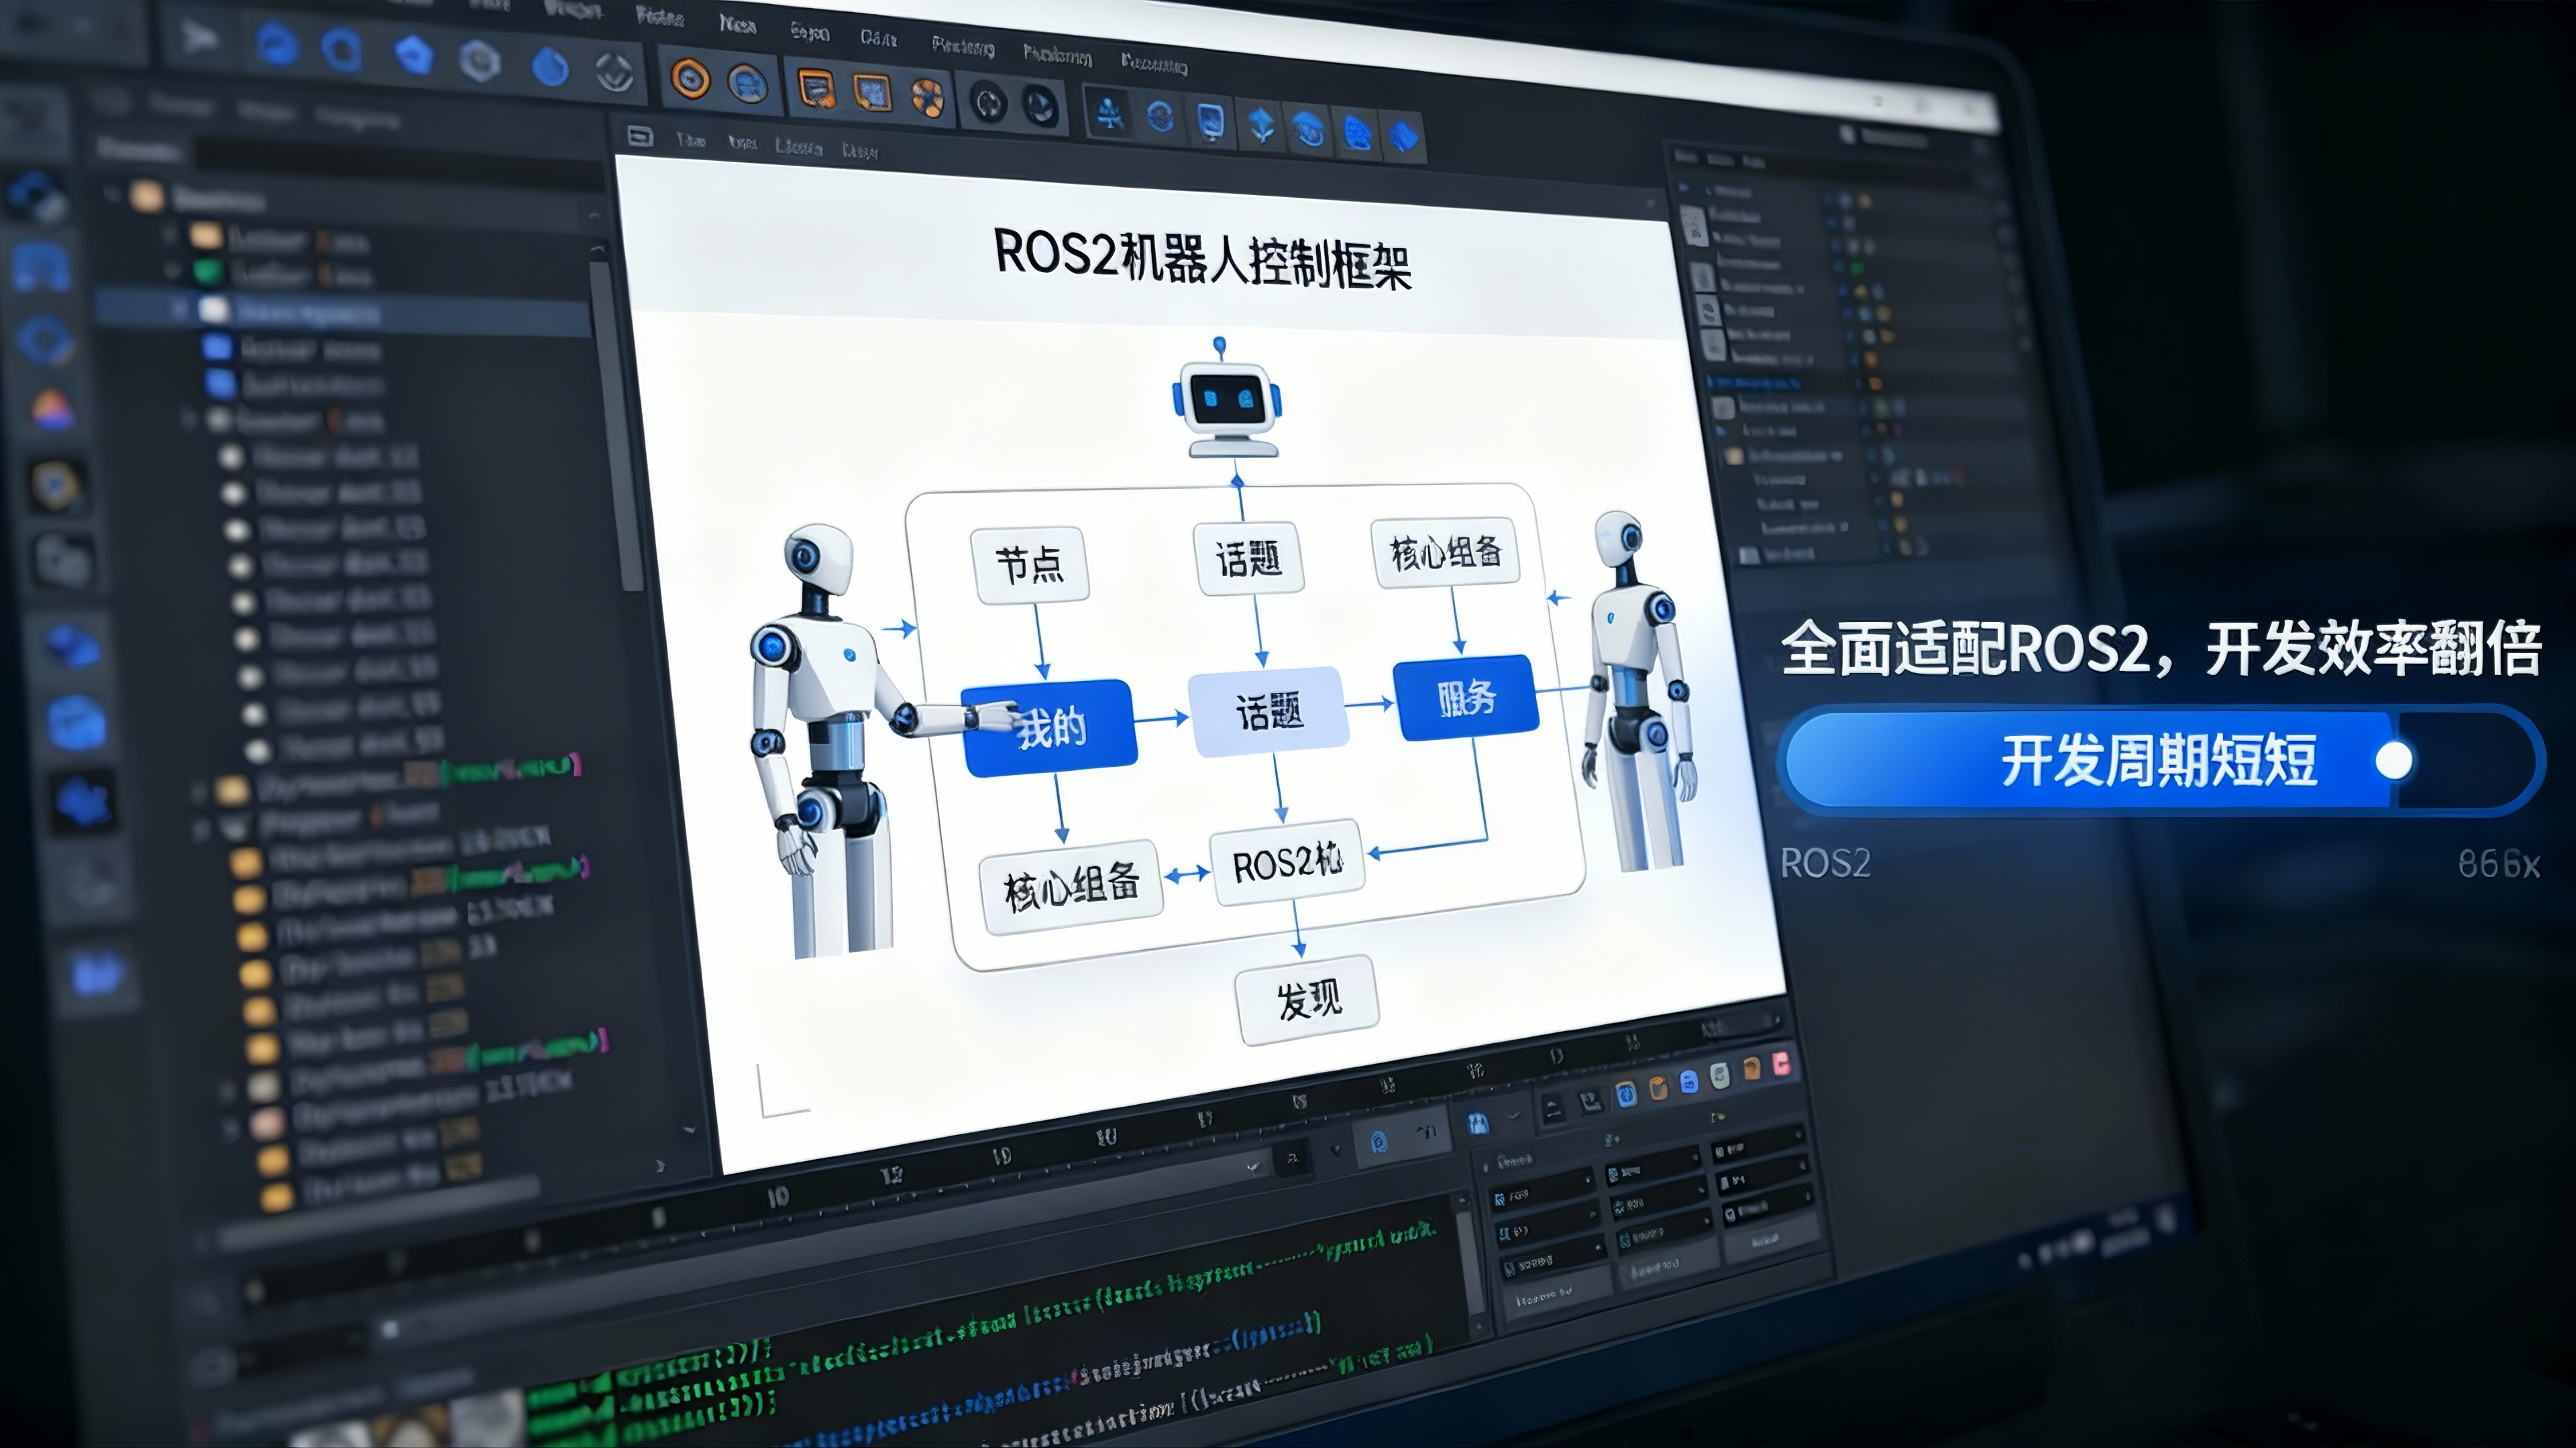Click the blue monitor icon in top toolbar
2576x1448 pixels.
(x=1211, y=121)
